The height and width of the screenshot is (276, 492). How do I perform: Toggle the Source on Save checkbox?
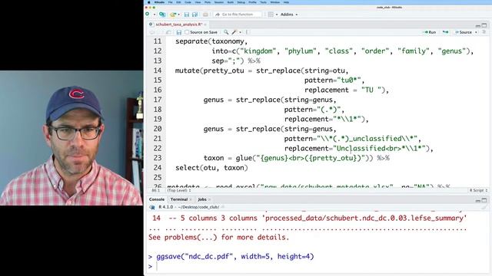[187, 32]
